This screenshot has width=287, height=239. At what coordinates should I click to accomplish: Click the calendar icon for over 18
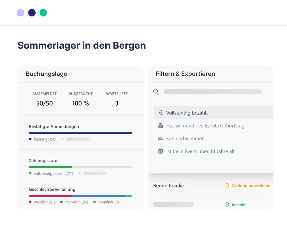[x=160, y=151]
